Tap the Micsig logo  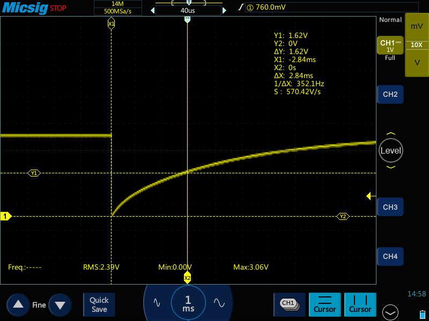(25, 7)
